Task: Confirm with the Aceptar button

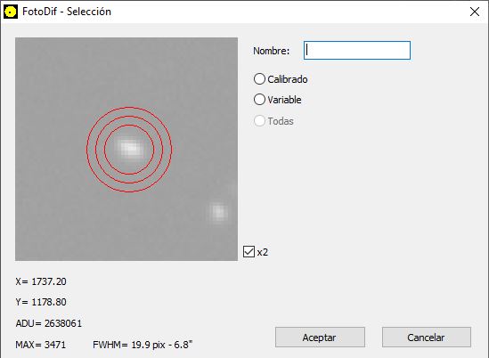Action: tap(320, 338)
